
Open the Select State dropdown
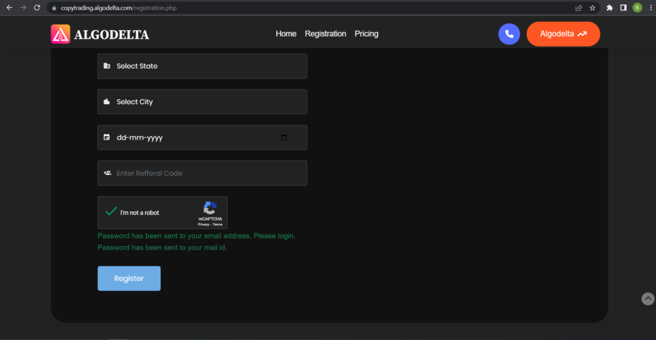pos(202,66)
